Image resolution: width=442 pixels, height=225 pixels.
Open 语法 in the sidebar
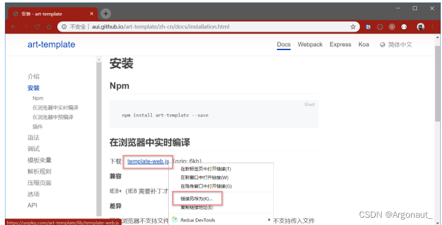pos(34,138)
